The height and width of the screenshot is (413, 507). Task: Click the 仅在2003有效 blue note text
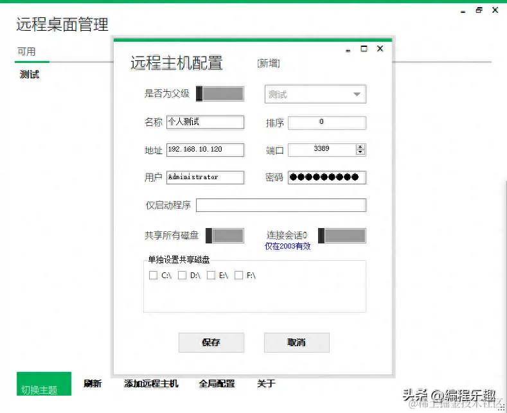click(x=287, y=246)
